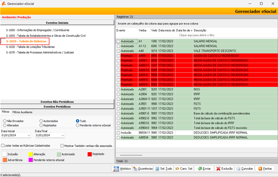Sort by the Descrição column header
Screen dimensions: 278x177
235,30
